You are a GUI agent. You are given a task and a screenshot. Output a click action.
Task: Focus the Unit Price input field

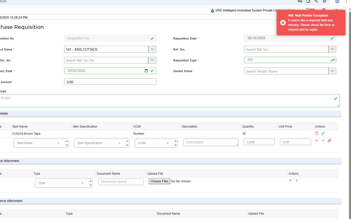click(295, 142)
